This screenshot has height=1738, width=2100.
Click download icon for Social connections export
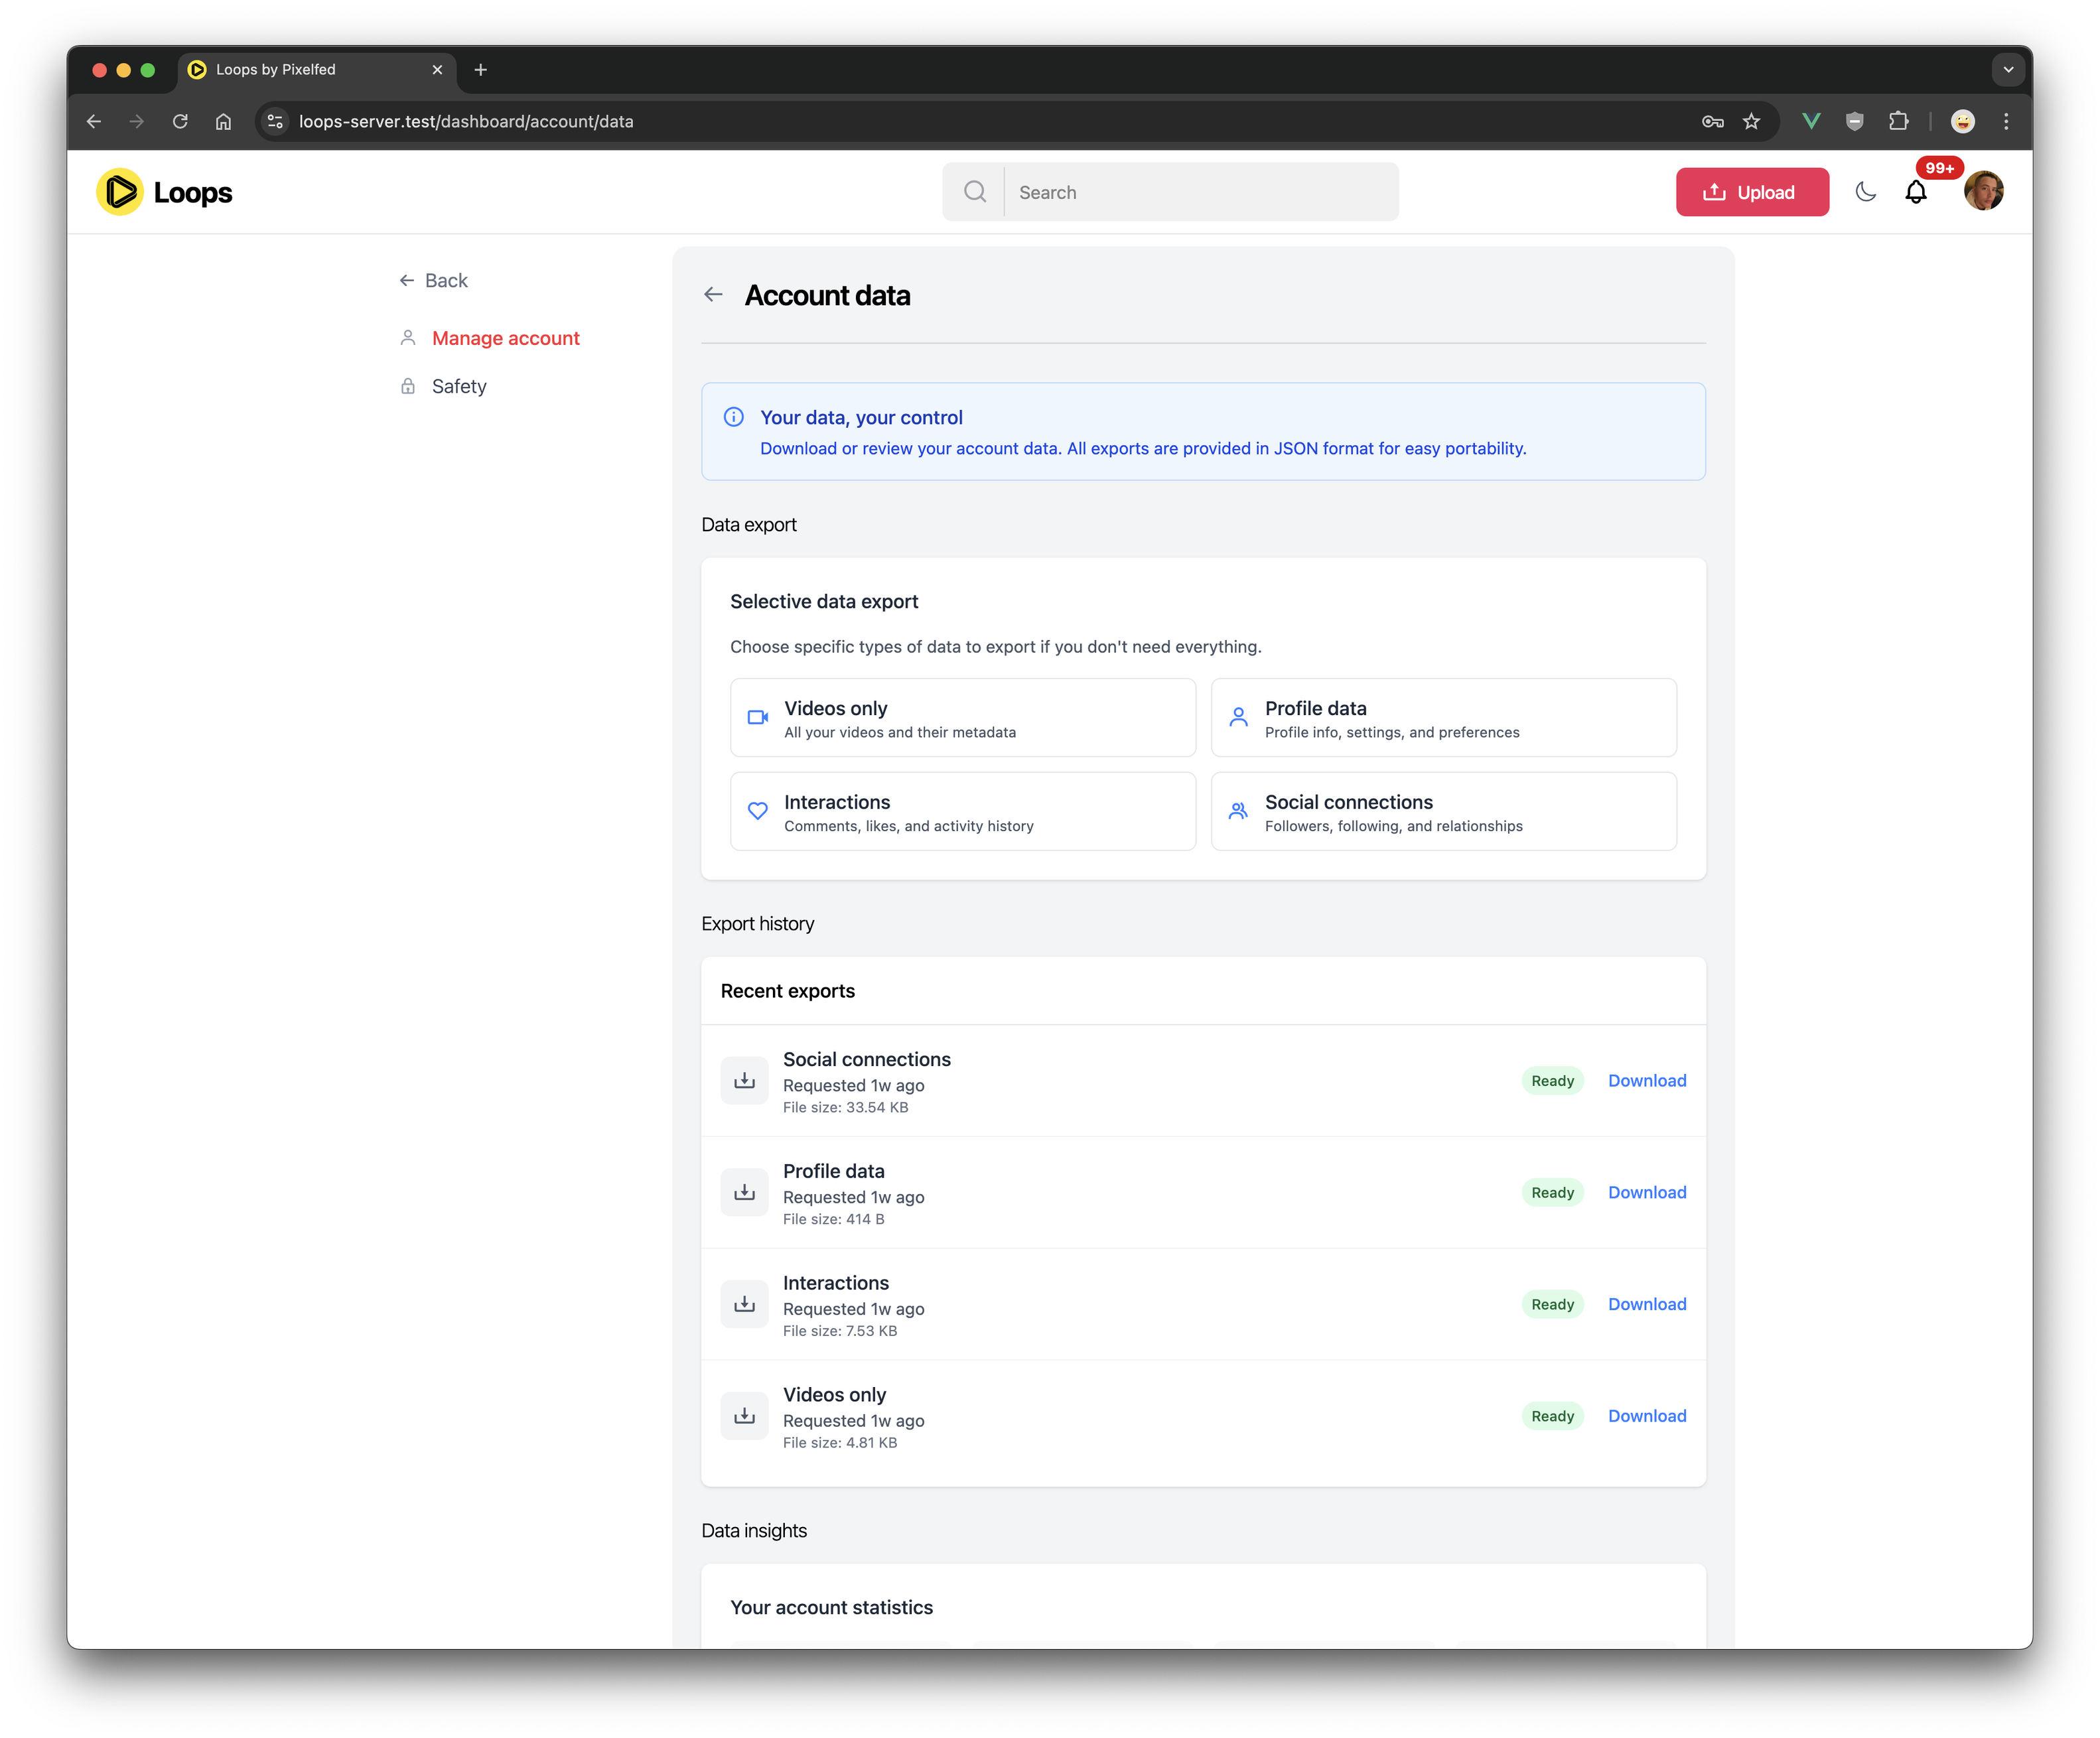tap(745, 1081)
